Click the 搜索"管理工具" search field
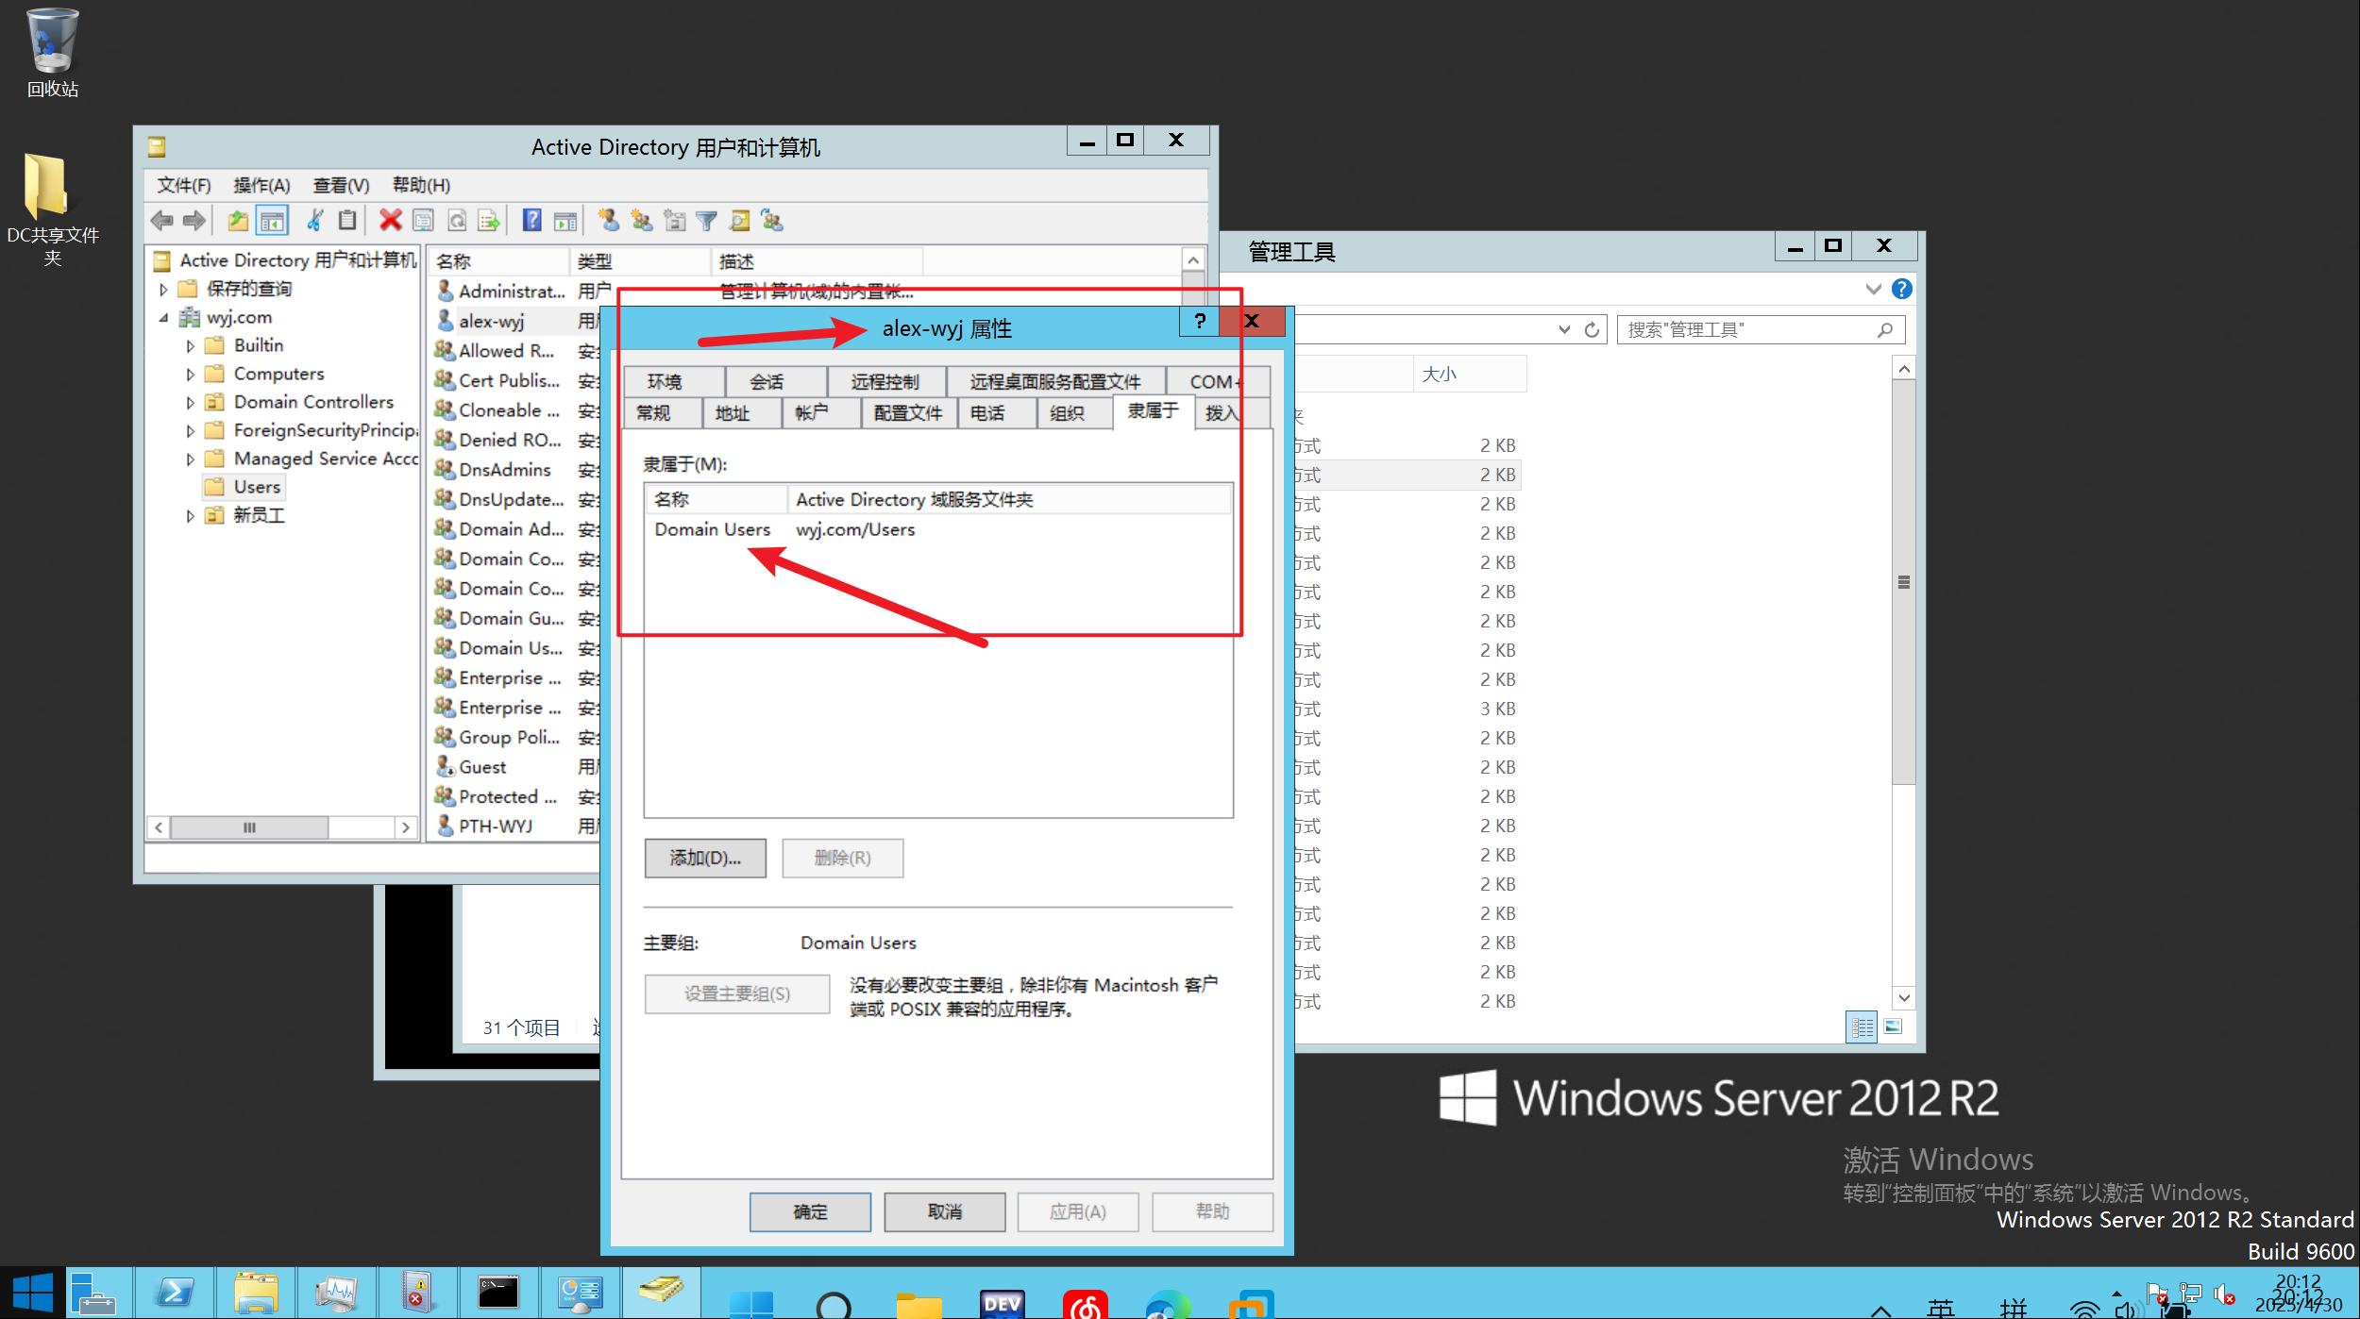Viewport: 2360px width, 1319px height. click(1747, 329)
